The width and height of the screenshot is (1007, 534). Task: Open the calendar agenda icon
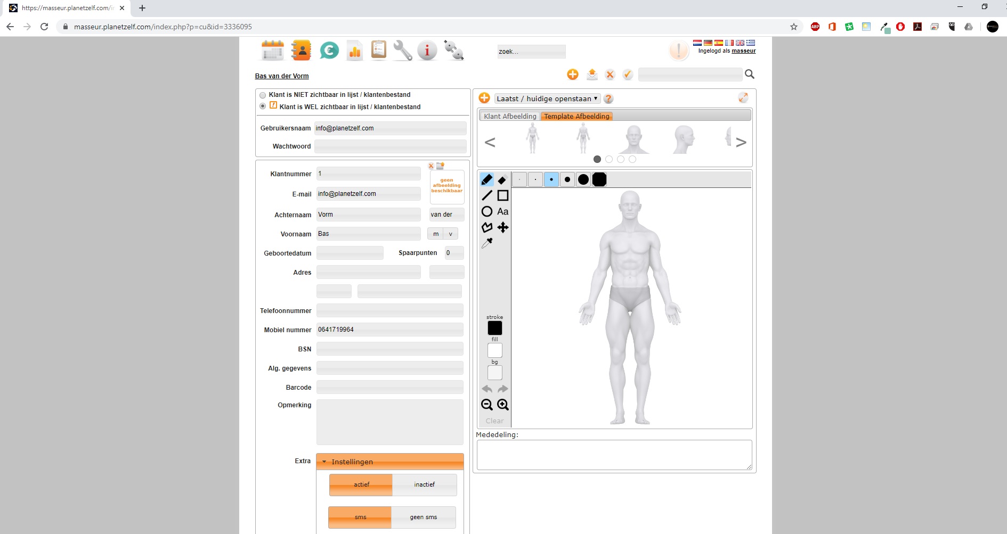tap(272, 51)
